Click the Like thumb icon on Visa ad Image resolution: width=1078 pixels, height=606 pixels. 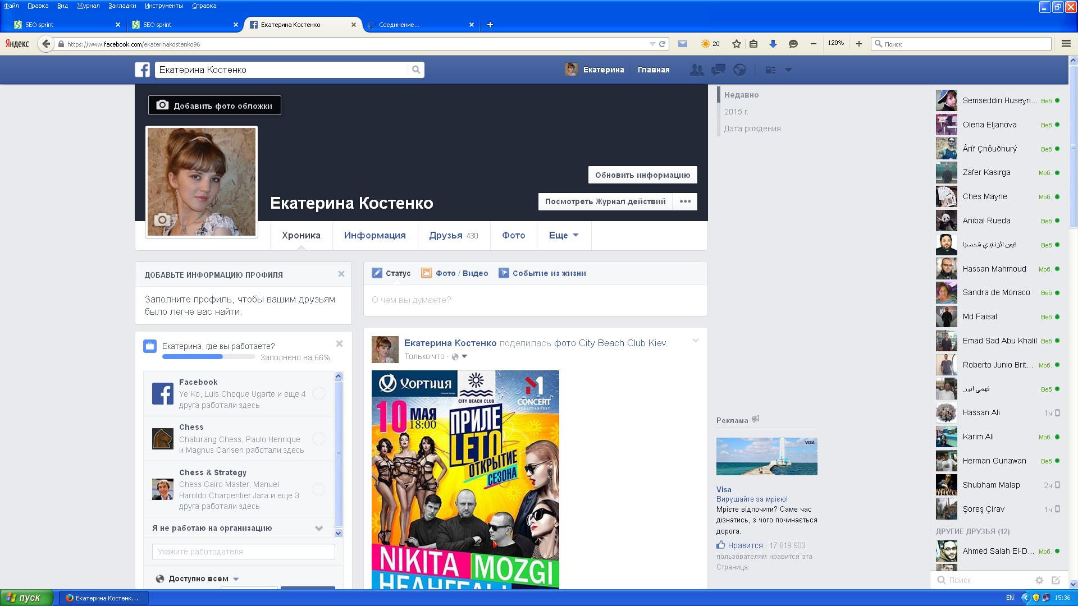tap(721, 545)
